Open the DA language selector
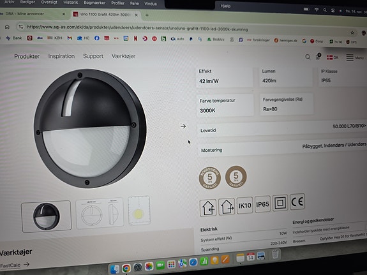The width and height of the screenshot is (367, 275). click(x=333, y=57)
